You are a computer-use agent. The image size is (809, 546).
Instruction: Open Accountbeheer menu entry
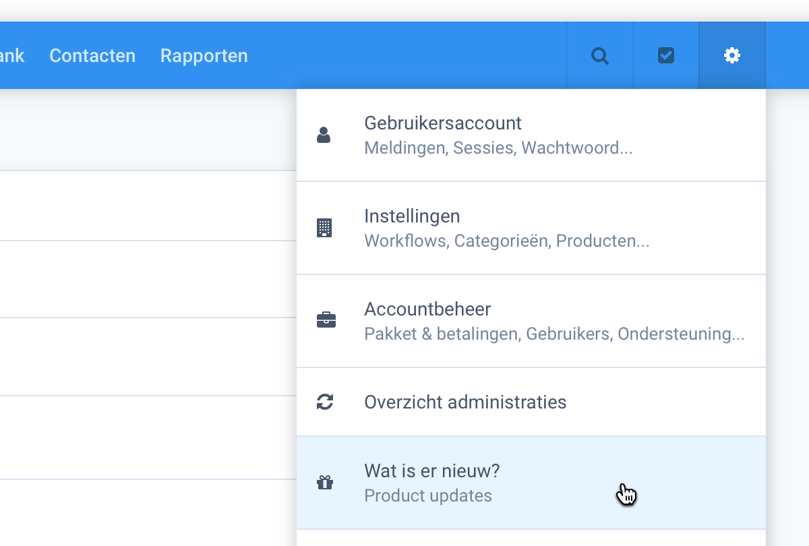pos(427,309)
